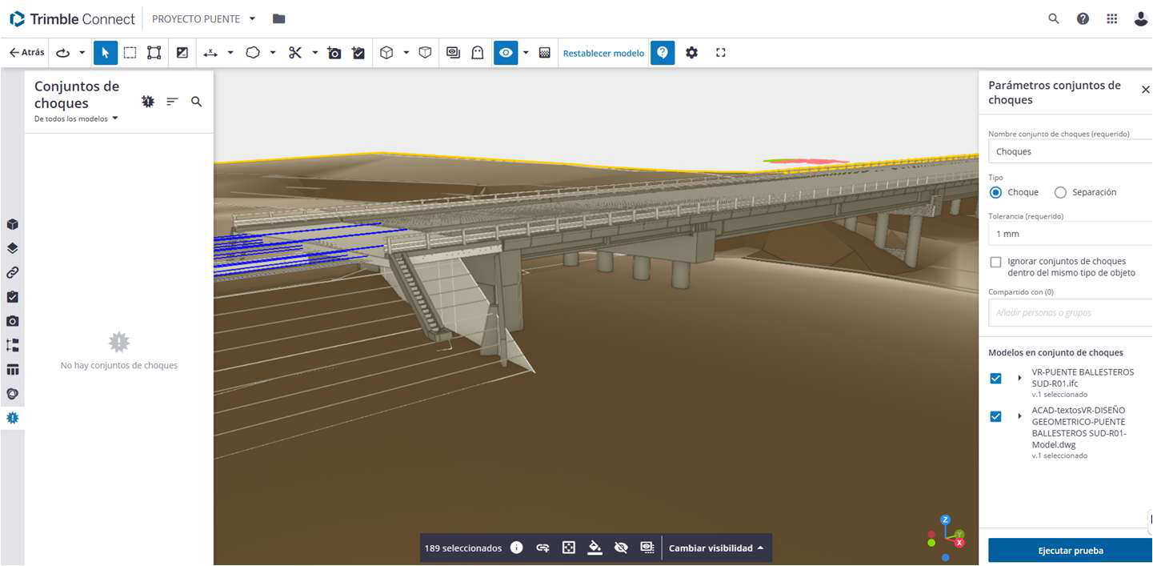This screenshot has height=566, width=1153.
Task: Select the Separación radio button
Action: tap(1061, 192)
